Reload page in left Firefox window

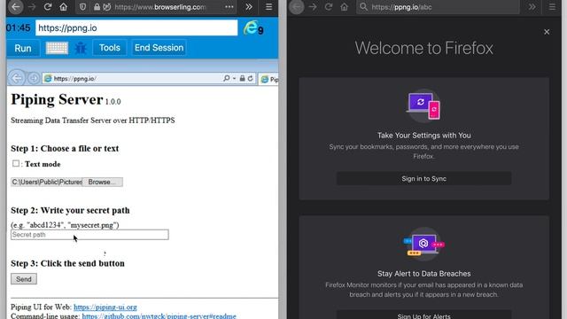[x=47, y=7]
